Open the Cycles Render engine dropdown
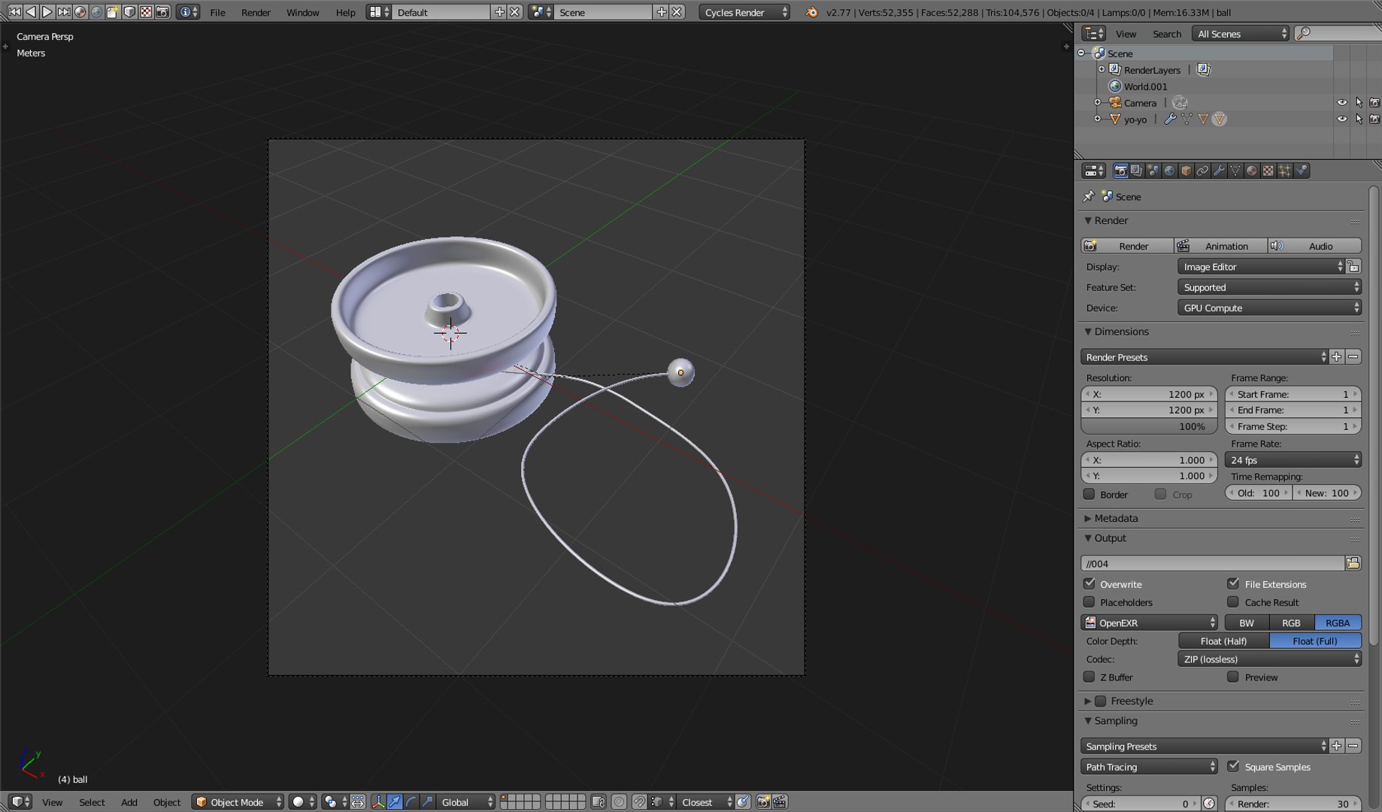 744,12
